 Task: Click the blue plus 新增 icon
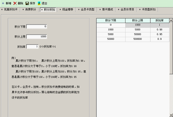(x=3, y=3)
